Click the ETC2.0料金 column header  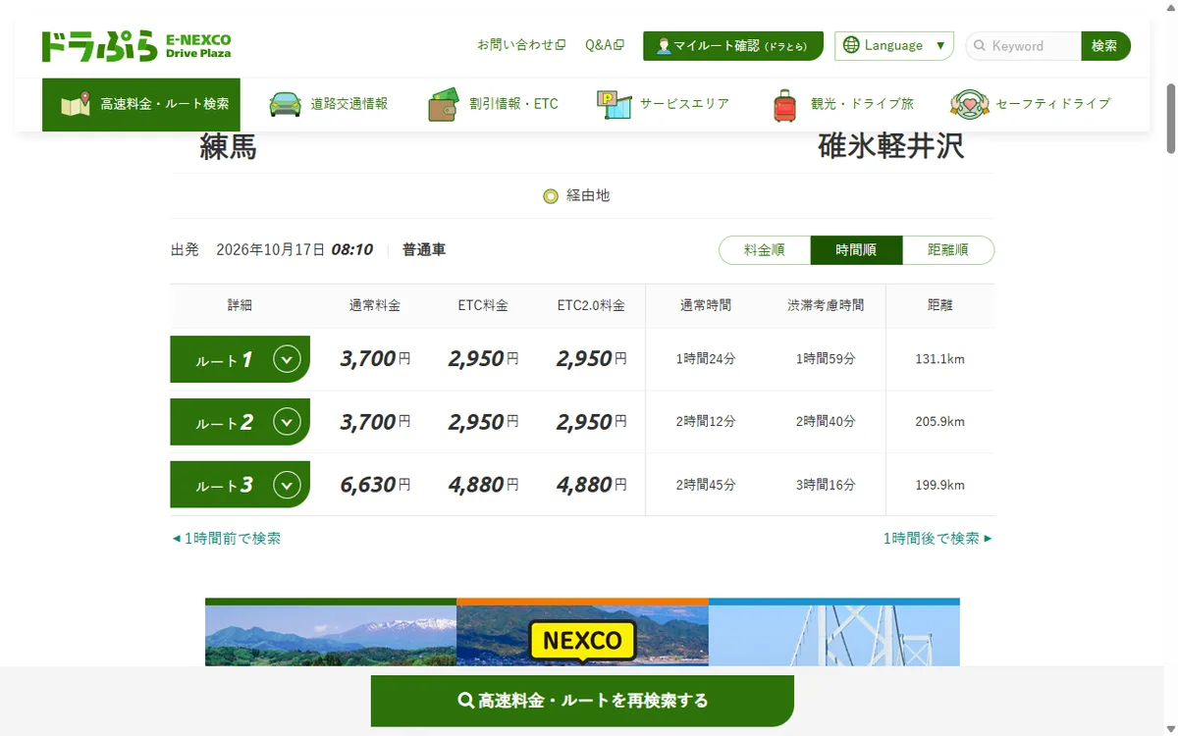click(x=591, y=305)
